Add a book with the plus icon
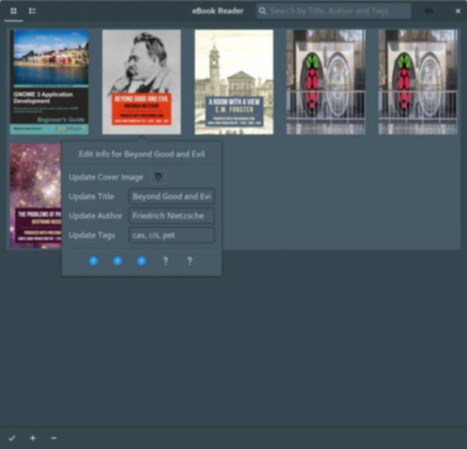The image size is (467, 449). [33, 438]
